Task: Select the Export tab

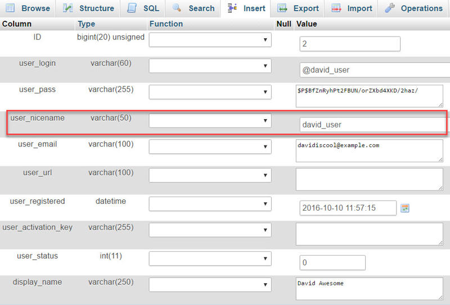Action: click(x=299, y=8)
